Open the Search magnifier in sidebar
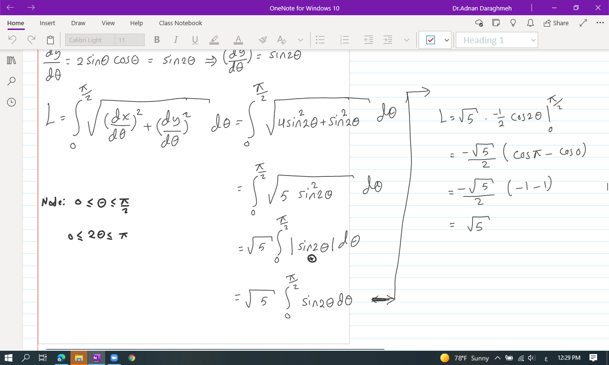Image resolution: width=609 pixels, height=365 pixels. coord(11,81)
